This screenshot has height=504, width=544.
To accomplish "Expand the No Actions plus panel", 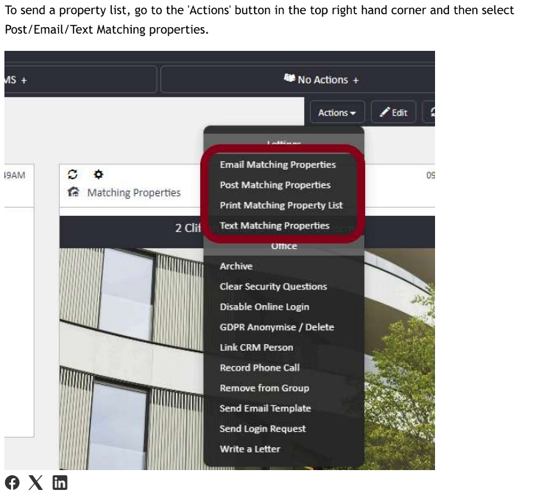I will [321, 80].
